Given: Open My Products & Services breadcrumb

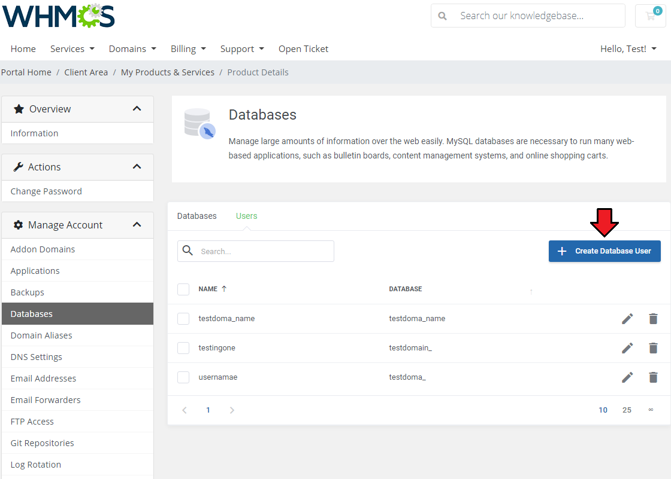Looking at the screenshot, I should coord(167,72).
